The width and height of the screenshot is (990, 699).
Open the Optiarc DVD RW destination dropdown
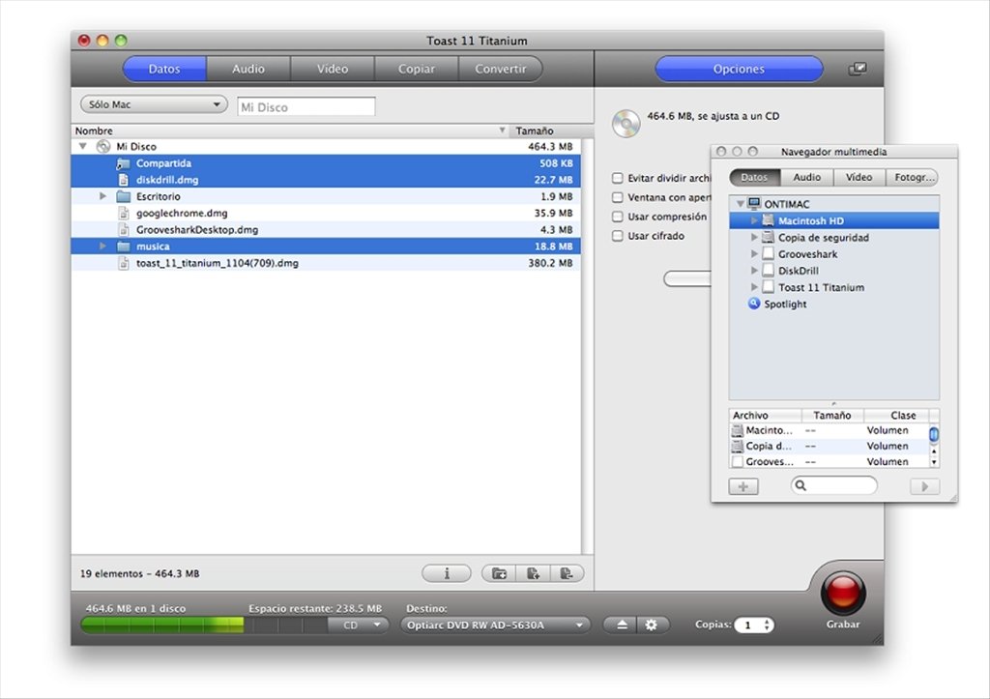(x=496, y=626)
